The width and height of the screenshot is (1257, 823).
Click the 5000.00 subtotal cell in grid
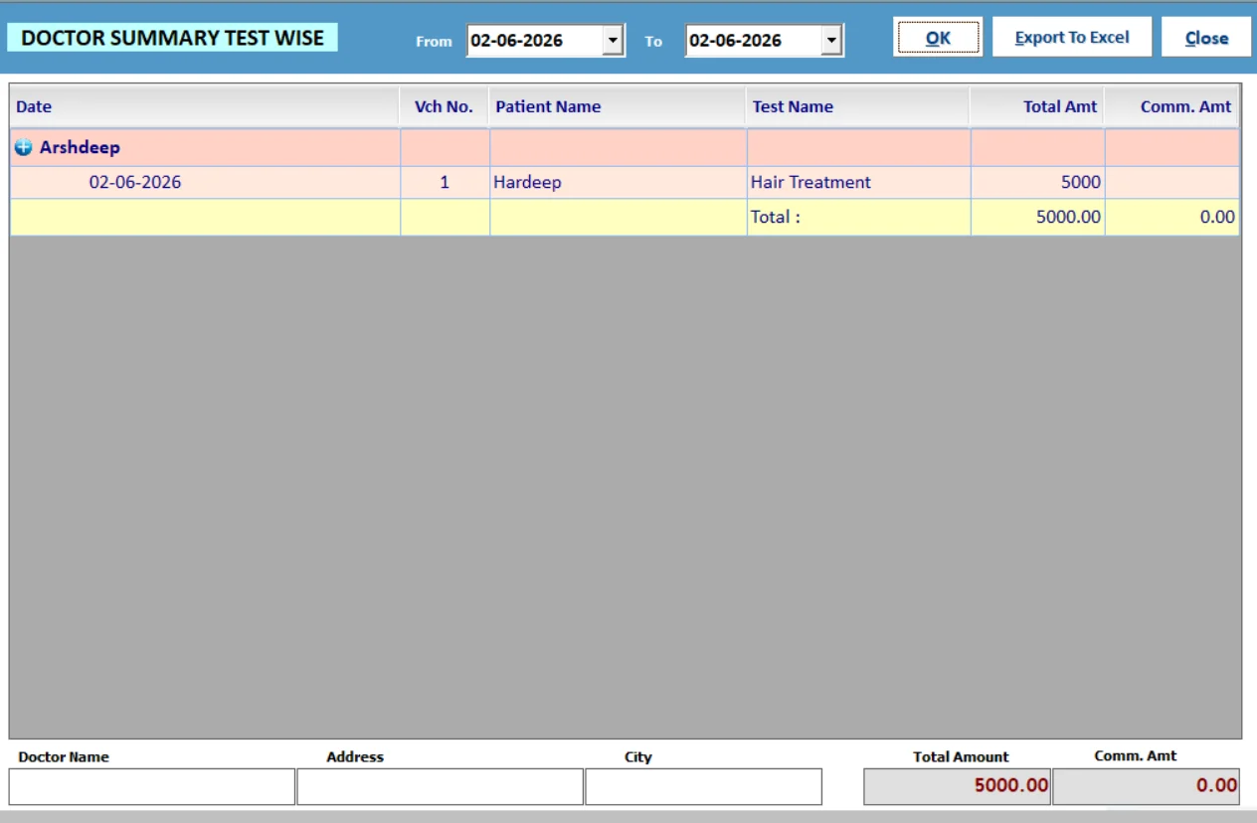coord(1037,217)
